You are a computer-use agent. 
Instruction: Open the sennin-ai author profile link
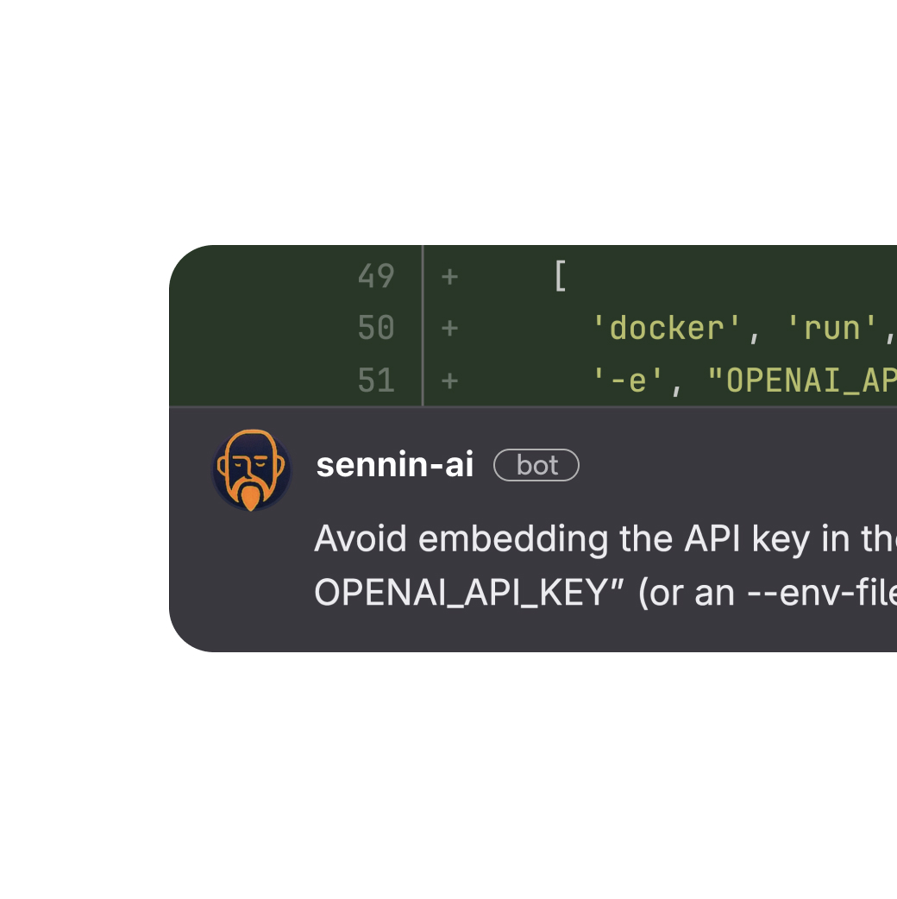(x=395, y=465)
